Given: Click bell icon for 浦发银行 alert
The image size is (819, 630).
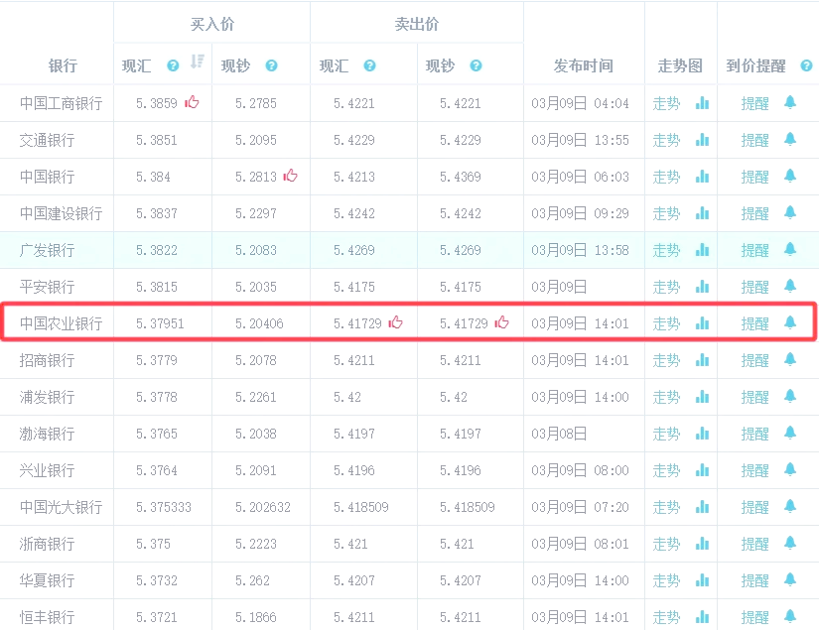Looking at the screenshot, I should click(x=790, y=396).
